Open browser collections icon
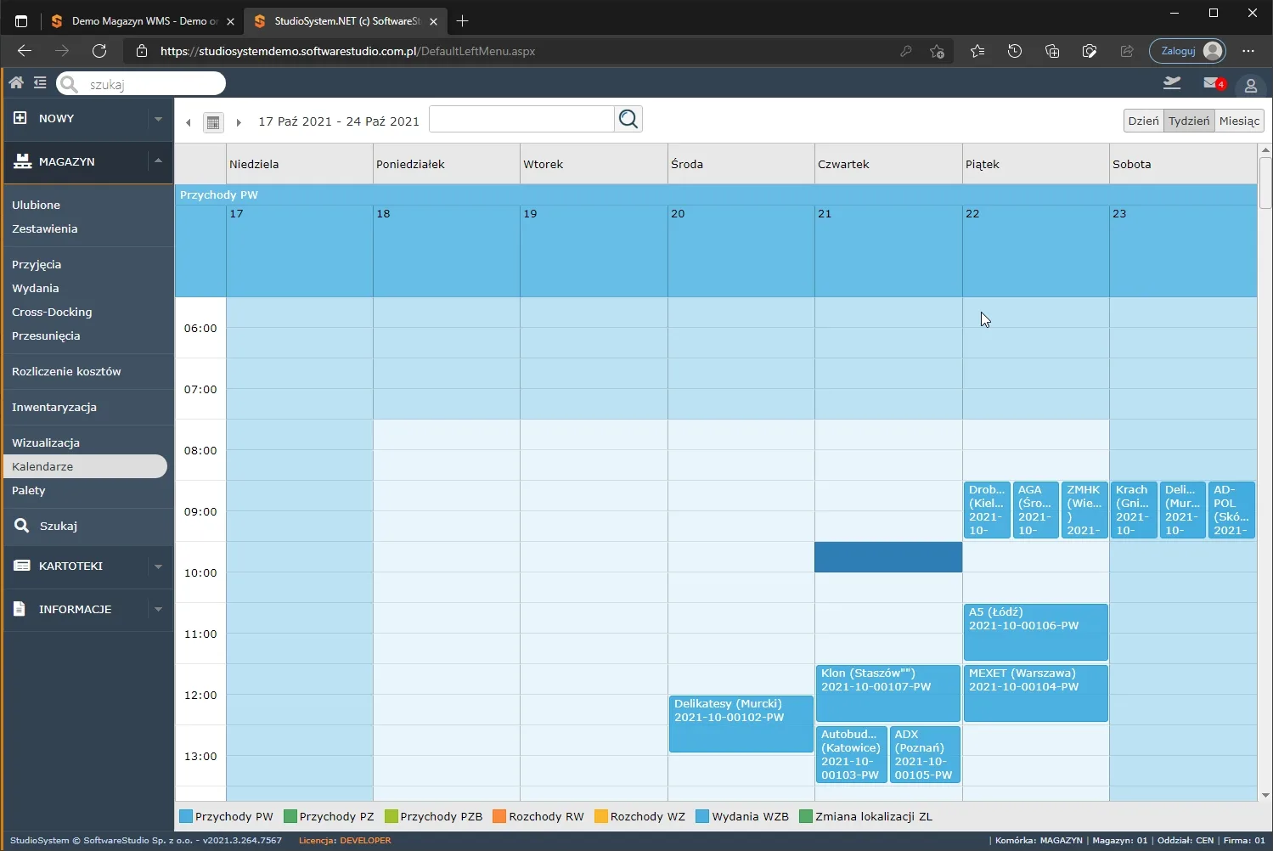 pyautogui.click(x=1052, y=51)
